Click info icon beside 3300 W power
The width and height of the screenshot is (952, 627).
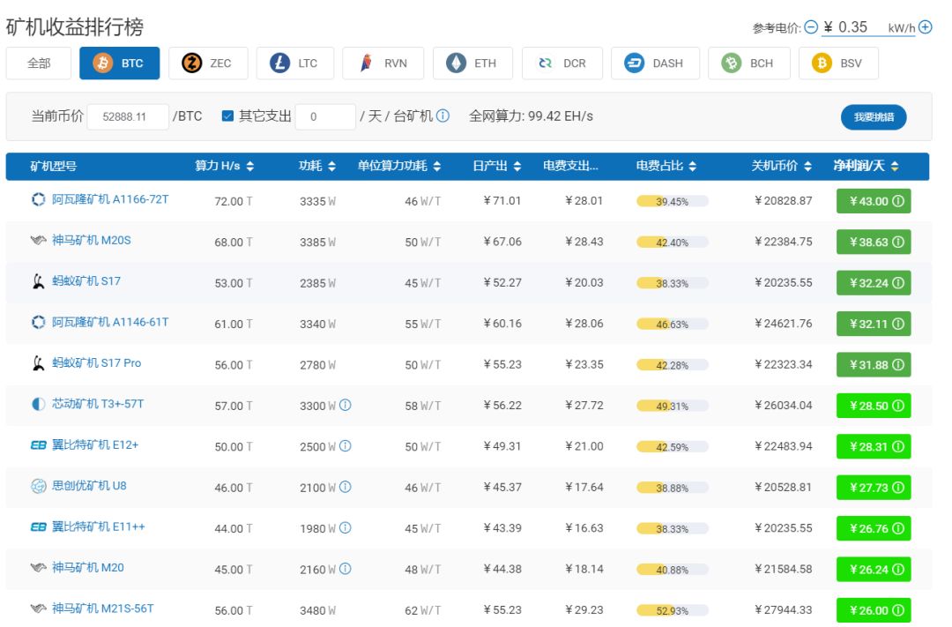346,405
